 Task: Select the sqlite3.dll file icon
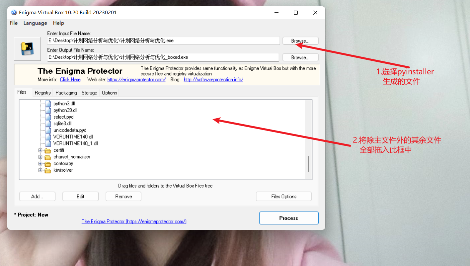[48, 124]
